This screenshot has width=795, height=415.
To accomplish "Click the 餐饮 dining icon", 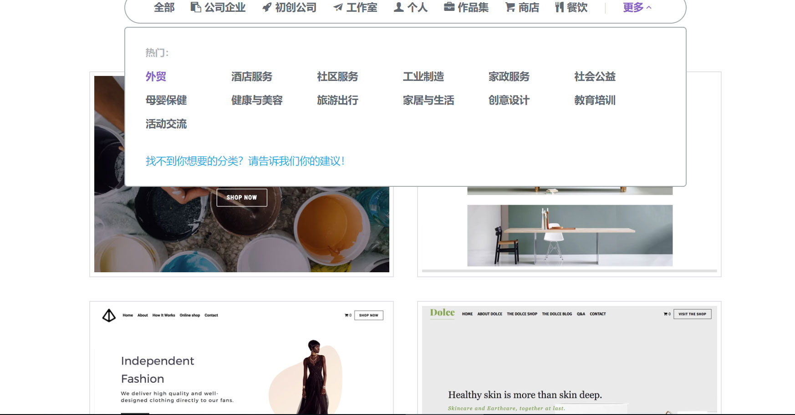I will (x=558, y=7).
